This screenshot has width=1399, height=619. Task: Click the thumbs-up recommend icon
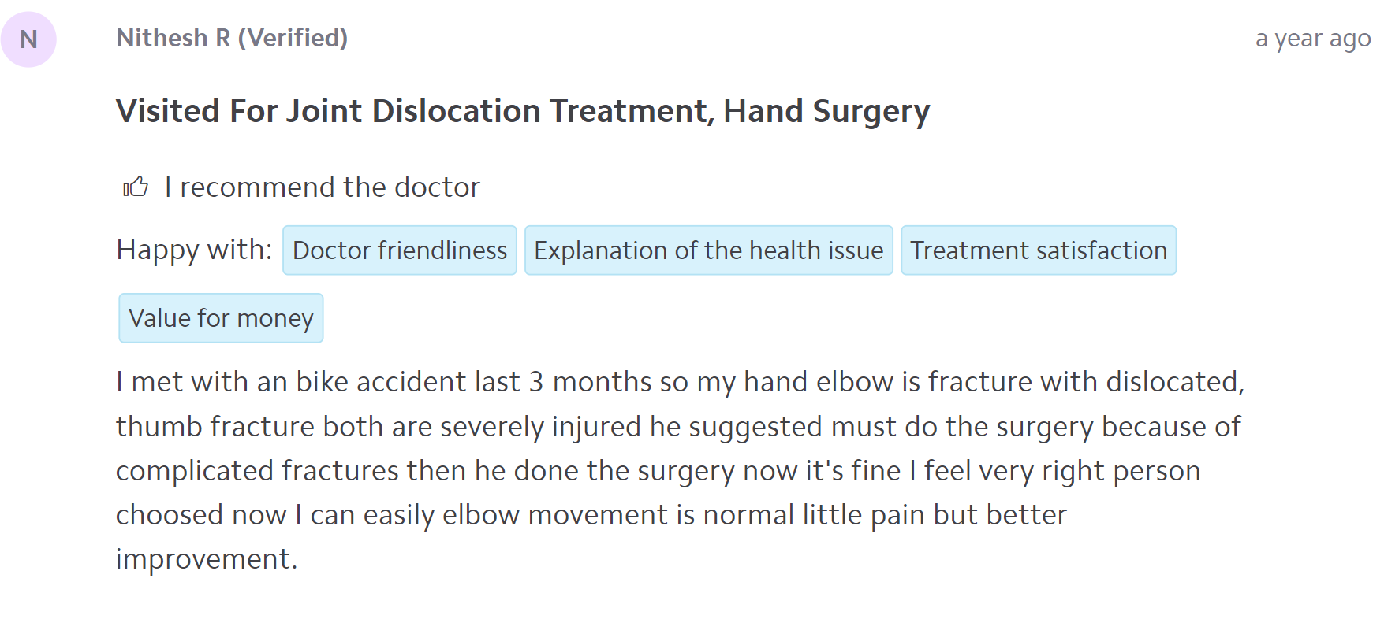tap(136, 187)
